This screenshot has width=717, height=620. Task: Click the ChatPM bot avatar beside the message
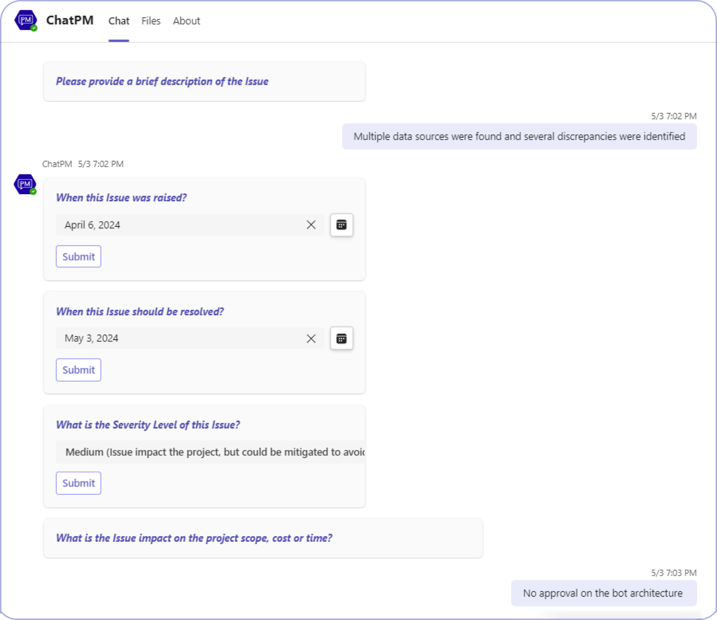coord(24,184)
